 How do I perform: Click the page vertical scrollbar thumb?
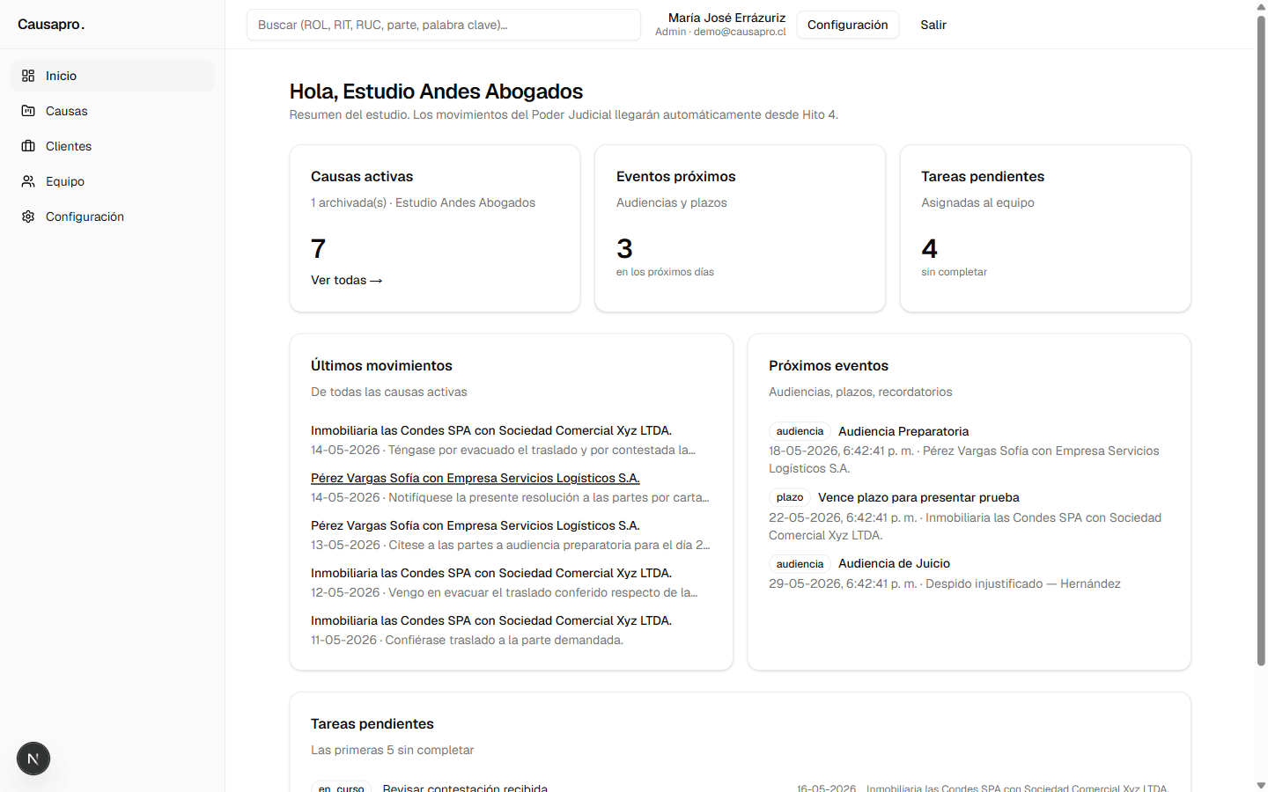pos(1261,339)
